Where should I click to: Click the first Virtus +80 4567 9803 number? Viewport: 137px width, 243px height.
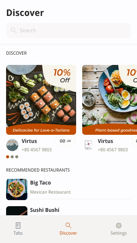(37, 150)
